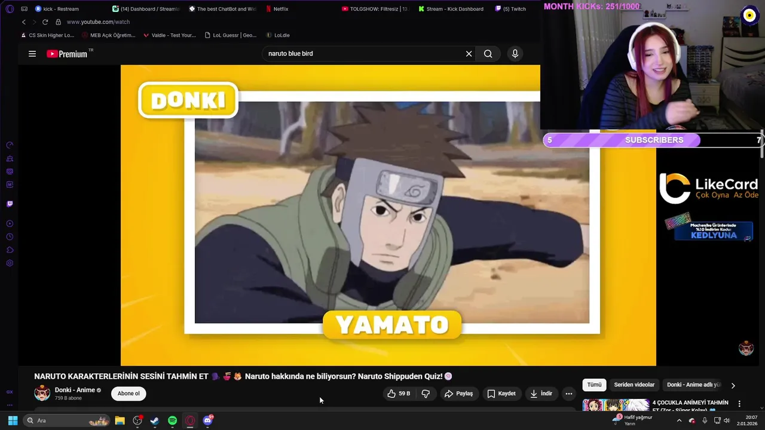Click the Paylaş share button
Screen dimensions: 765x430
pos(458,394)
